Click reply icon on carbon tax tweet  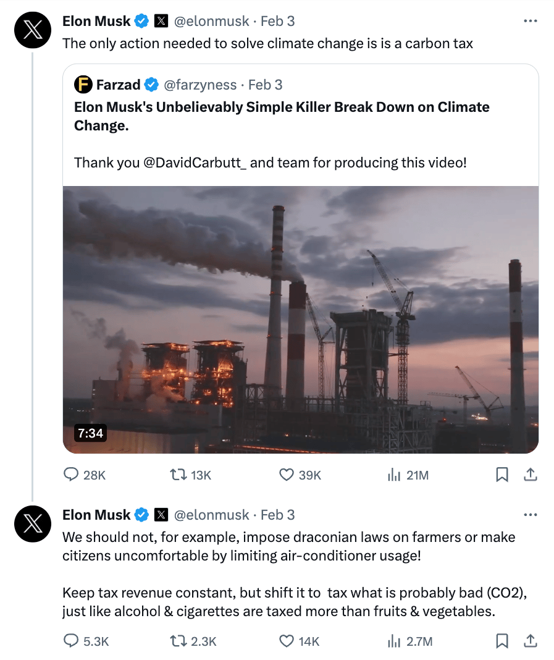[x=71, y=475]
